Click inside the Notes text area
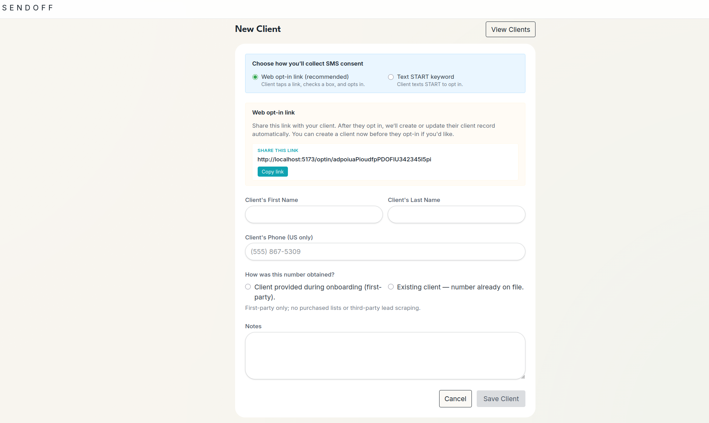This screenshot has width=709, height=423. pyautogui.click(x=385, y=355)
